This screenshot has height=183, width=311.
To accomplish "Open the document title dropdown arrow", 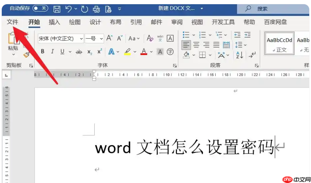I will pos(202,8).
